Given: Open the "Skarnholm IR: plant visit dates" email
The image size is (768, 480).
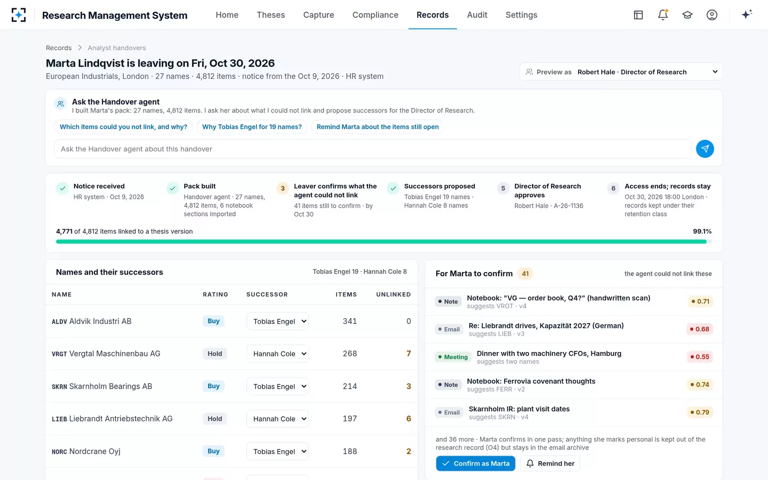Looking at the screenshot, I should (x=574, y=412).
